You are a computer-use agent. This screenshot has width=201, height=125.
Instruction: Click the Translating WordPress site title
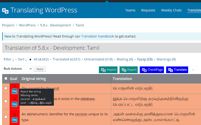[44, 10]
